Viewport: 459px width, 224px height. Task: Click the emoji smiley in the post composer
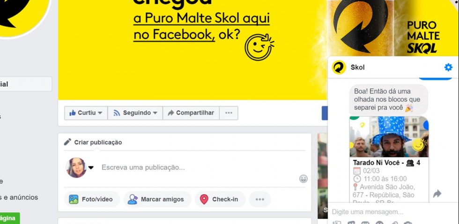point(304,179)
